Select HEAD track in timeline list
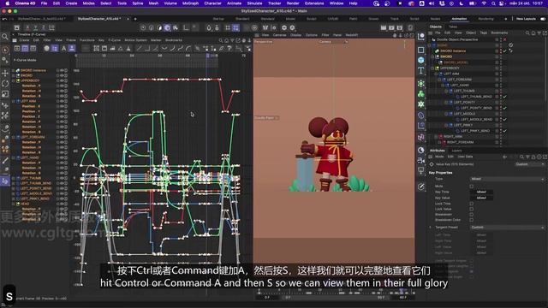Image resolution: width=548 pixels, height=308 pixels. 25,204
